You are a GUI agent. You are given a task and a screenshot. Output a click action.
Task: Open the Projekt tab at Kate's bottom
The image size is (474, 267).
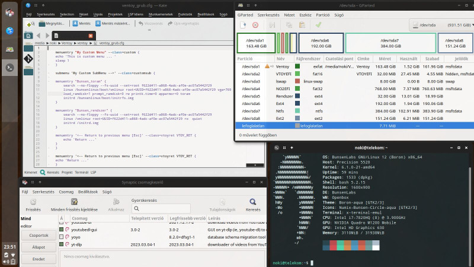(x=67, y=172)
